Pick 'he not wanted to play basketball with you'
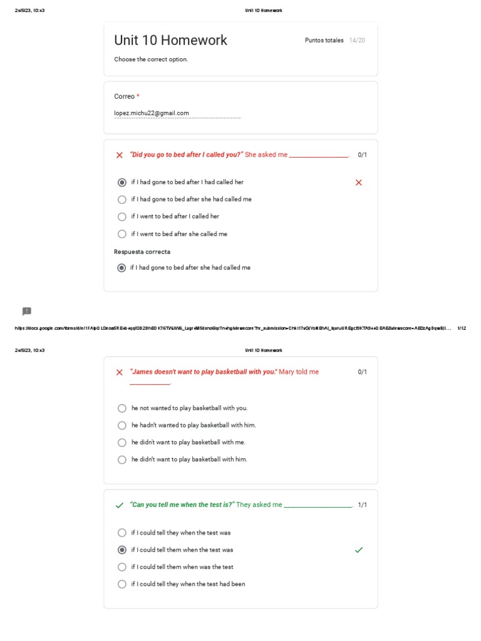481x641 pixels. coord(122,408)
